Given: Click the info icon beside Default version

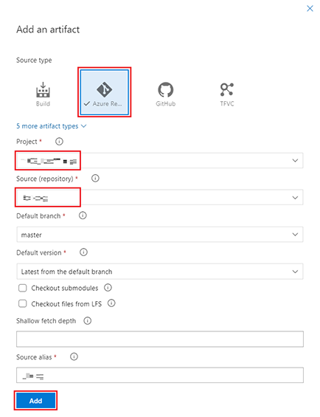Looking at the screenshot, I should pyautogui.click(x=83, y=252).
